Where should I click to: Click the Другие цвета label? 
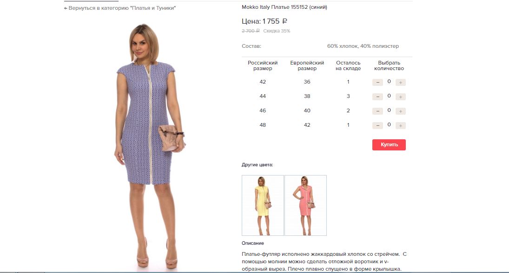(x=257, y=165)
